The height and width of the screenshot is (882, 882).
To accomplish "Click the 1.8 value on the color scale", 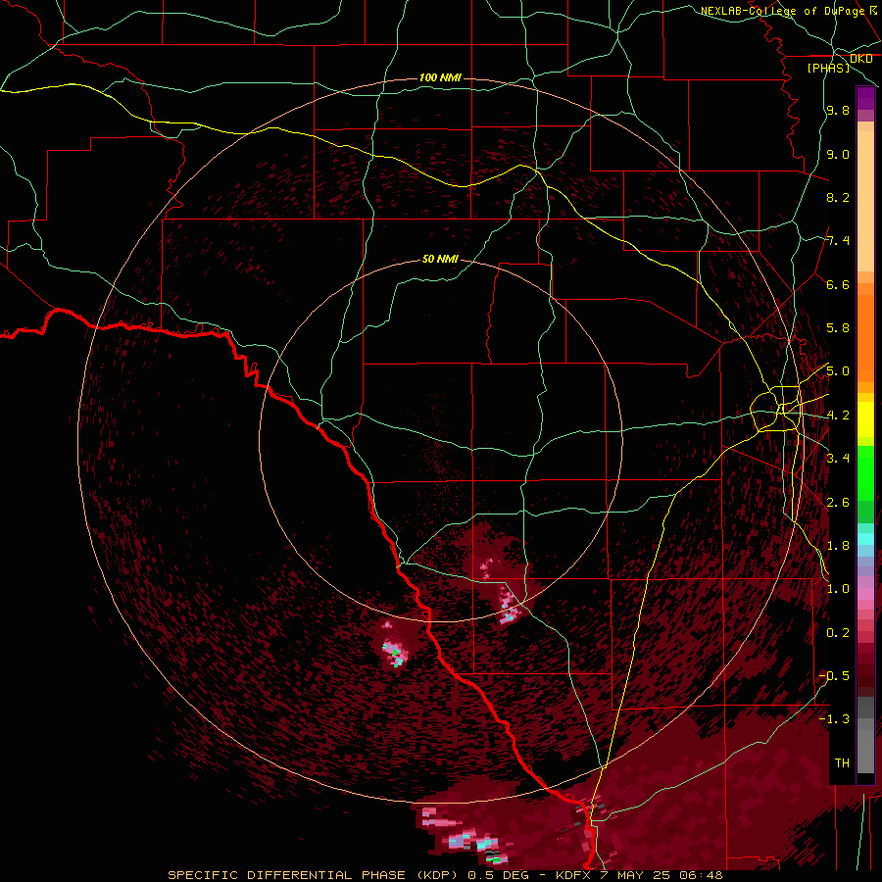I will pos(838,546).
